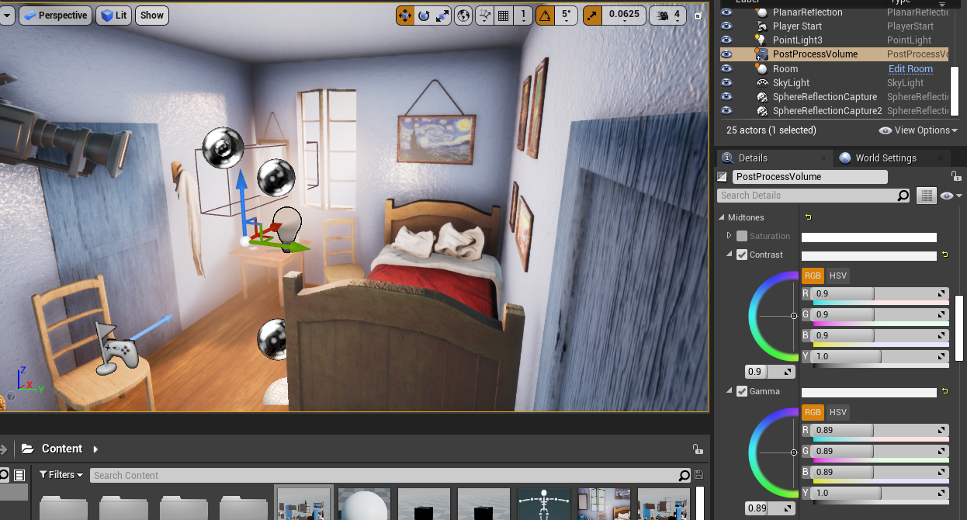Reset Midtones to default yellow arrow

[x=808, y=217]
